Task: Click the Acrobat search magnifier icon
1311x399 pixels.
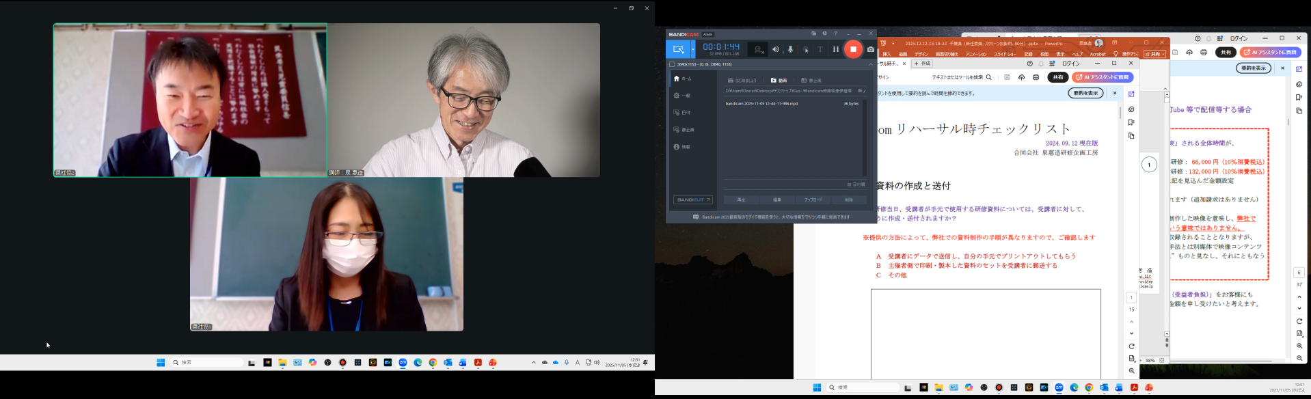Action: pyautogui.click(x=988, y=77)
